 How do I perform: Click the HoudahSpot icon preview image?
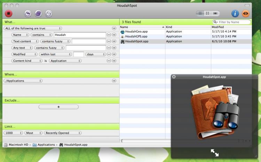(x=215, y=112)
